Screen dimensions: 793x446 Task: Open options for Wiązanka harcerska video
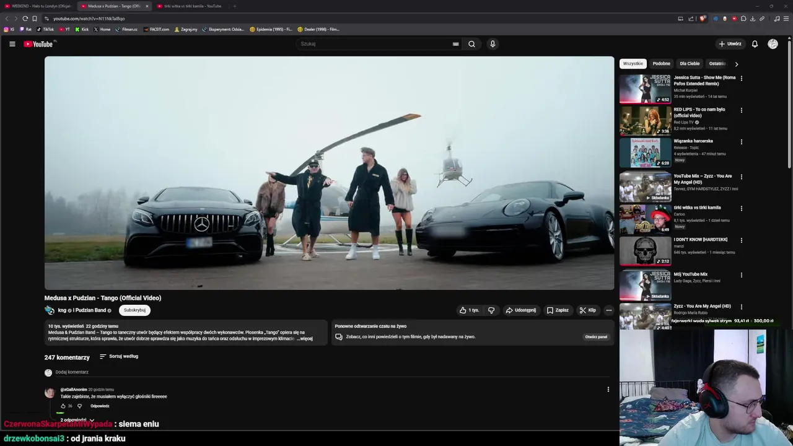click(742, 142)
